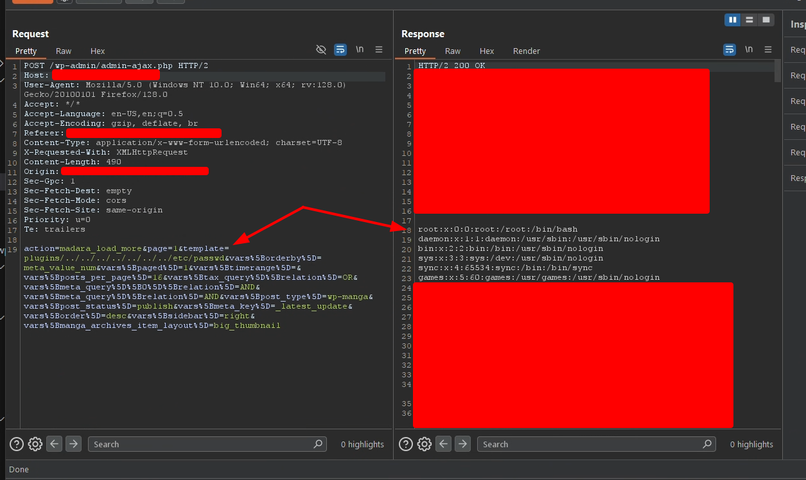
Task: Click the 'Accept-Language: en-US,en;q=0.5' line
Action: (x=103, y=114)
